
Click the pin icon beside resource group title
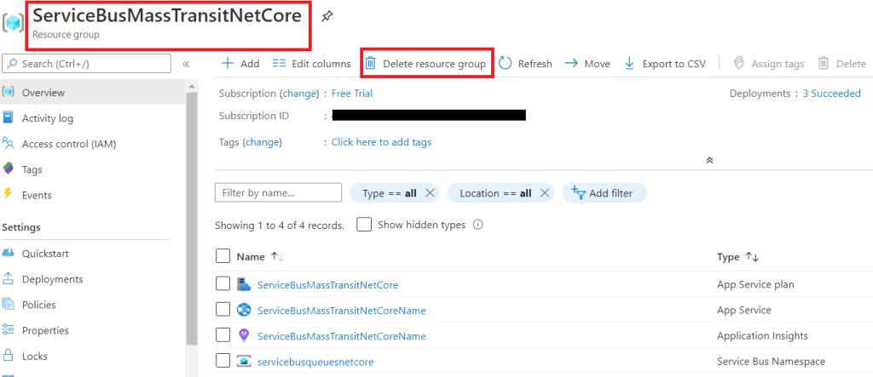point(327,16)
